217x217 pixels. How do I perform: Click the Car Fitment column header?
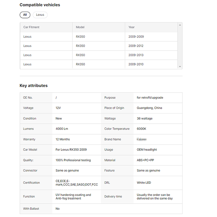tap(31, 27)
